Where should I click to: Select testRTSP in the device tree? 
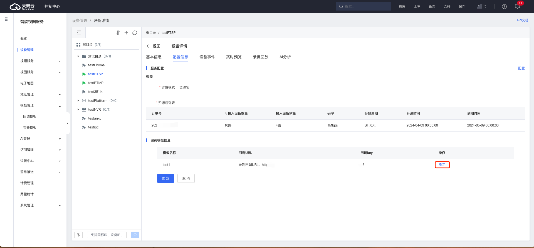click(95, 74)
